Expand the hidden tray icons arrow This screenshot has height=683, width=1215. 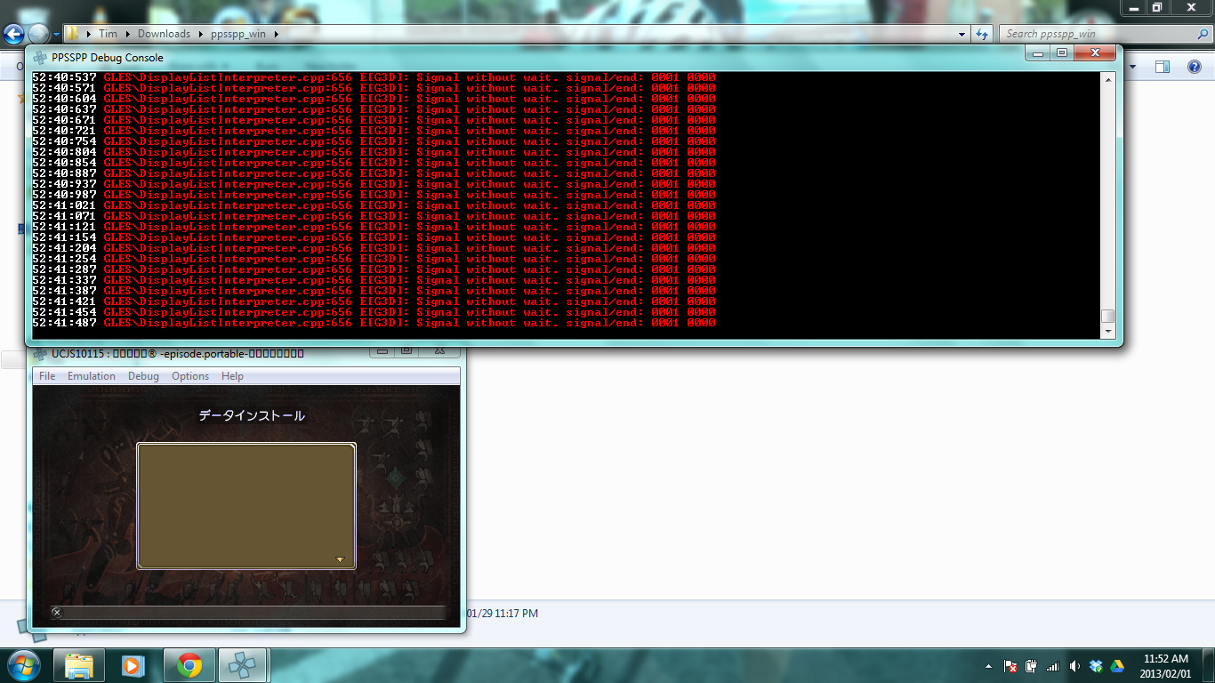[989, 666]
